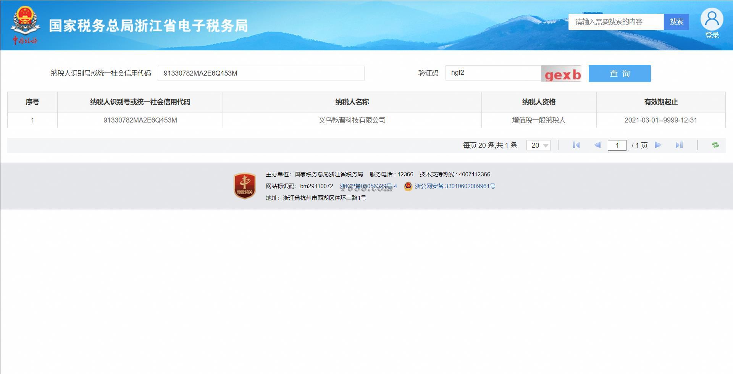
Task: Click the page number input box
Action: (617, 145)
